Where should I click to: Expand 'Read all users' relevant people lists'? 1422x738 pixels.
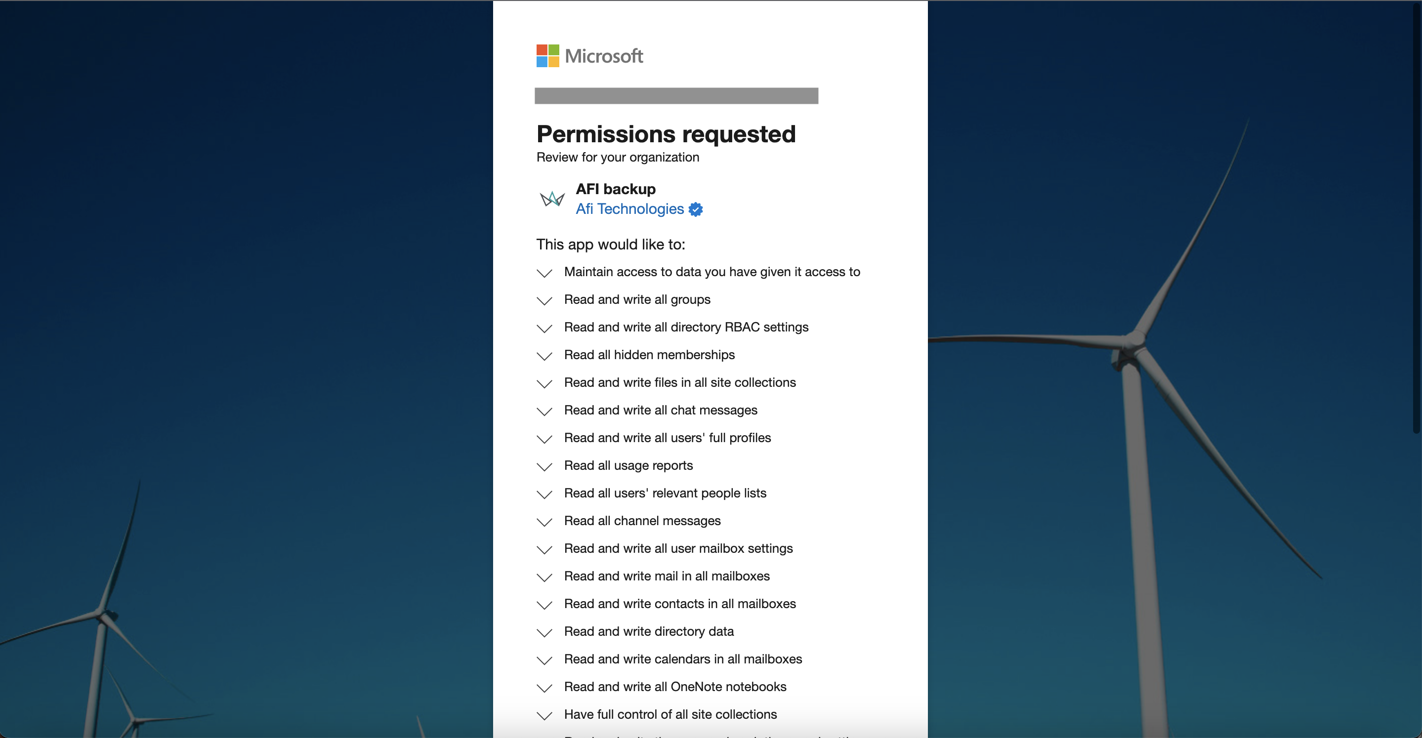click(x=544, y=494)
